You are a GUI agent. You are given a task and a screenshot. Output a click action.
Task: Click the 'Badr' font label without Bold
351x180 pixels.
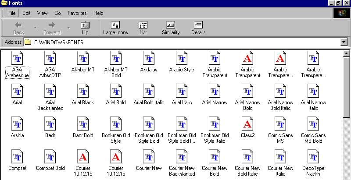(x=50, y=135)
